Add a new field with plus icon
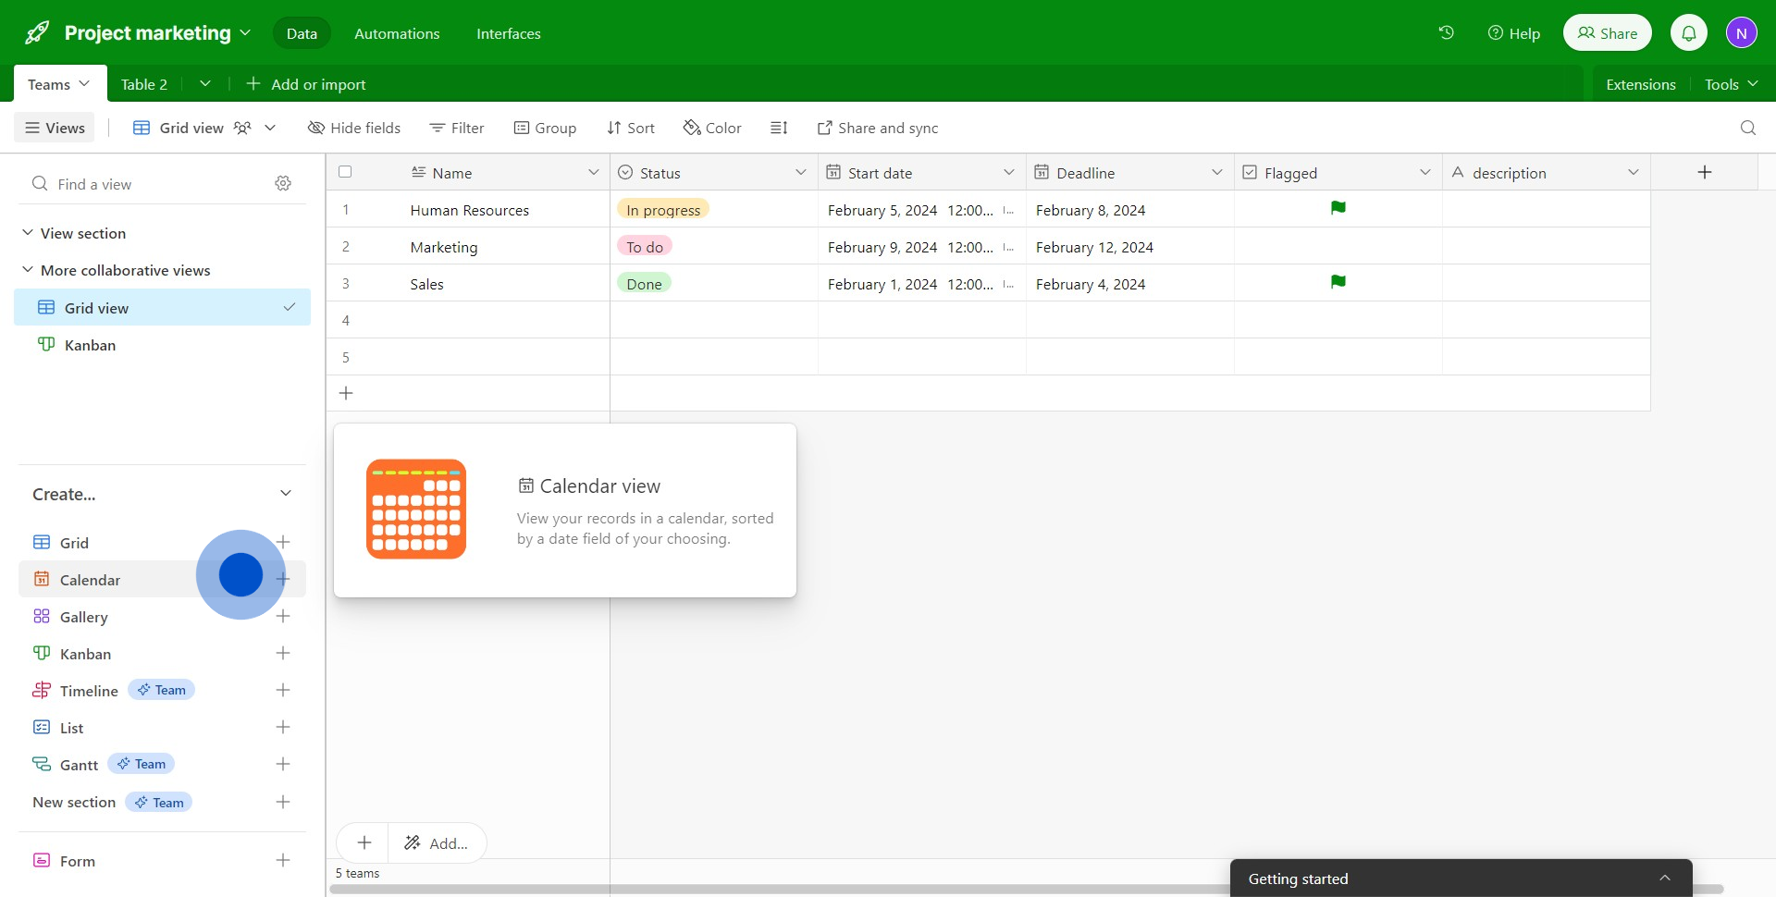 (1704, 172)
